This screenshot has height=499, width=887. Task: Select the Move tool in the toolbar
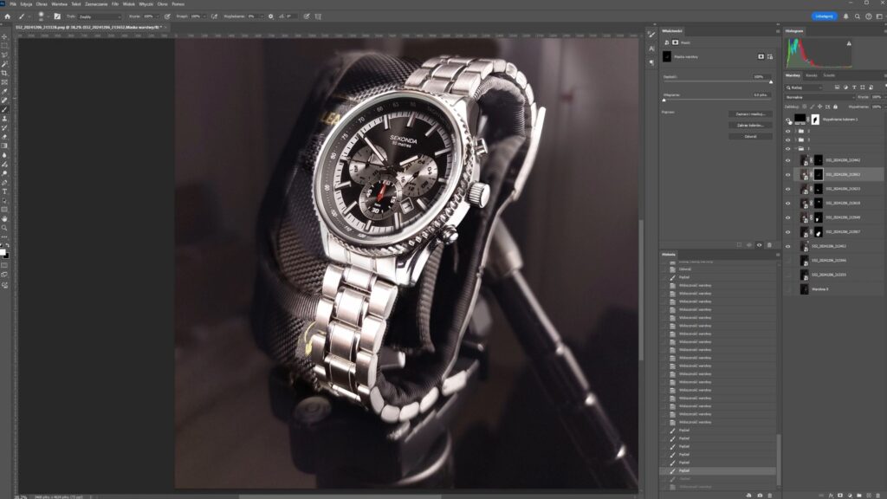point(4,36)
